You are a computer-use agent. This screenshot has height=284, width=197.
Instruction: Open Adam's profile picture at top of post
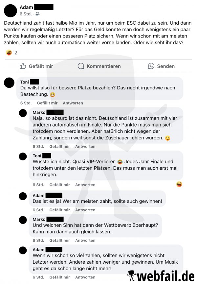pos(11,11)
